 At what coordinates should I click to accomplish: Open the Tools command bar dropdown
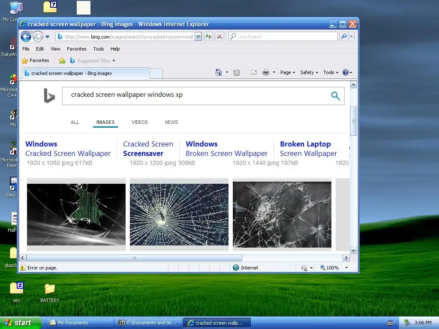(331, 72)
